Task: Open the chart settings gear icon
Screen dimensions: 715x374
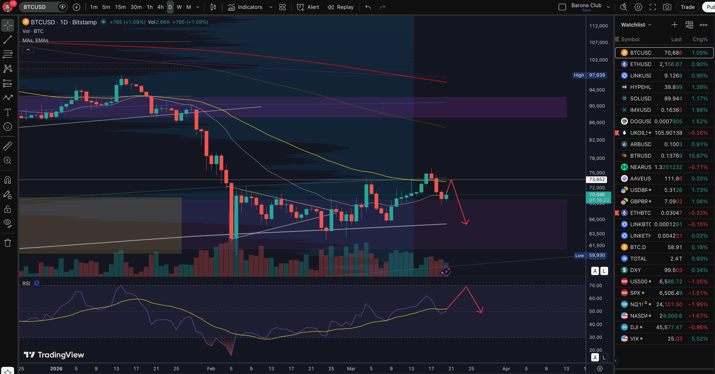Action: click(638, 7)
